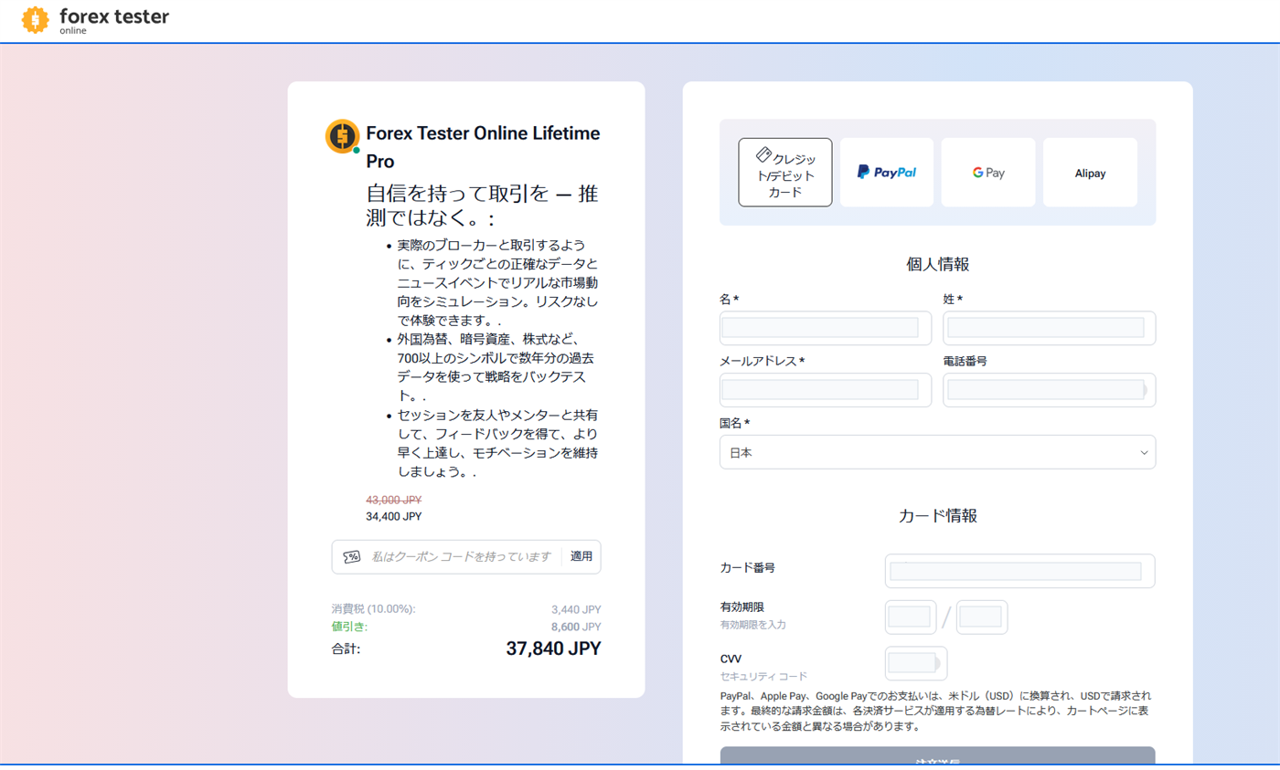Screen dimensions: 1280x770
Task: Click the 消費税 (10.00%) tax label
Action: [373, 609]
